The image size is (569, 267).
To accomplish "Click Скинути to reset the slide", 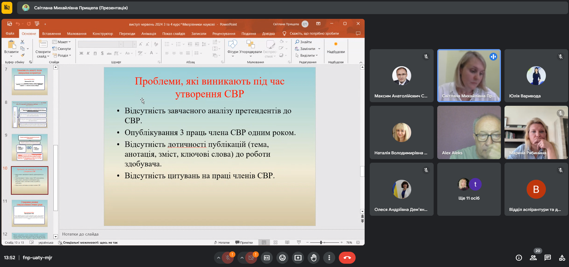I will click(62, 49).
